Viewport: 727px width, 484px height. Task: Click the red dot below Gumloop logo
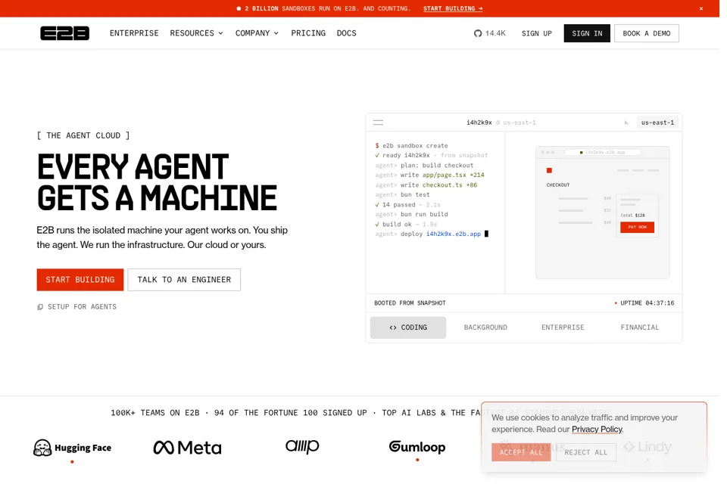pyautogui.click(x=417, y=461)
